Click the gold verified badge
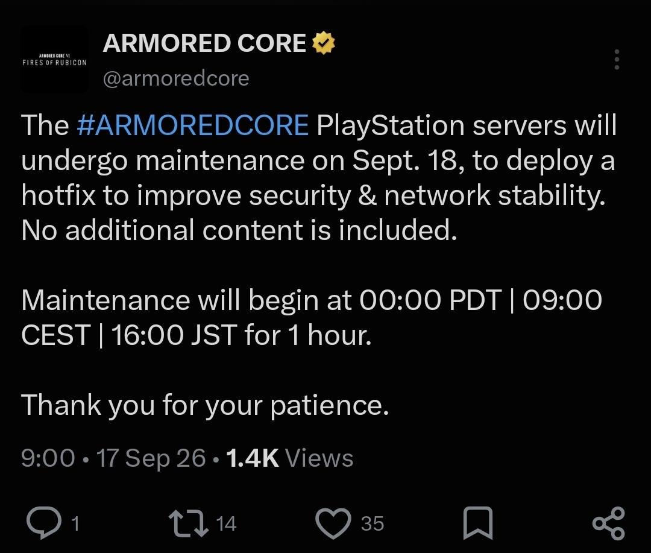The image size is (651, 553). [324, 43]
